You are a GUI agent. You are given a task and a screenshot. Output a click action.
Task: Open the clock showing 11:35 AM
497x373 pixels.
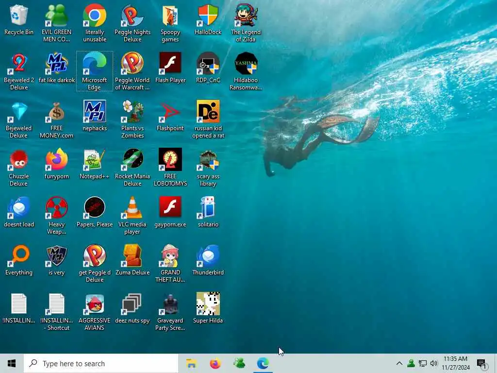click(455, 363)
